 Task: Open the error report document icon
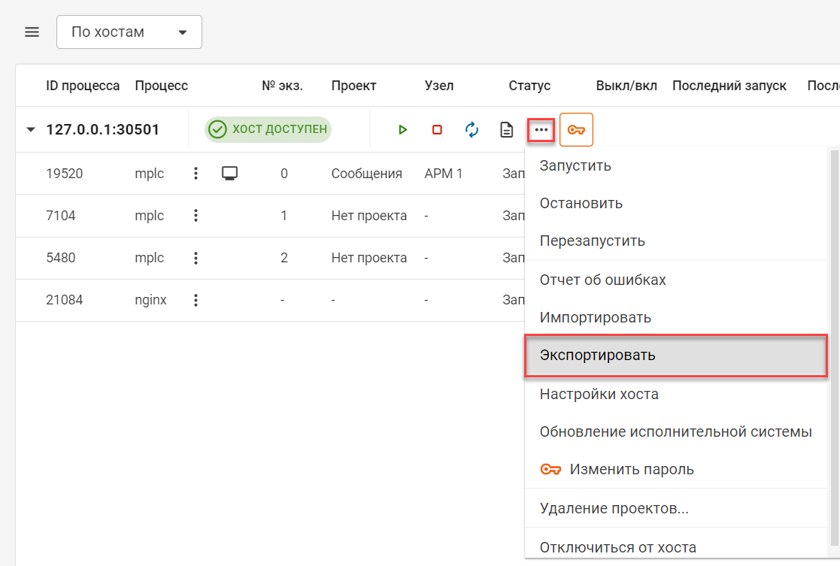pyautogui.click(x=506, y=129)
